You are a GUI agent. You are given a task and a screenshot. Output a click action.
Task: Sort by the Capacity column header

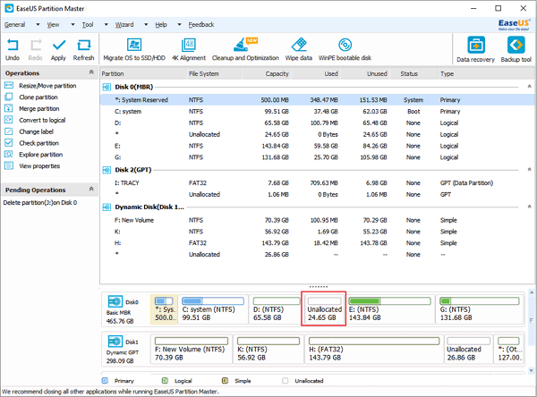tap(267, 73)
